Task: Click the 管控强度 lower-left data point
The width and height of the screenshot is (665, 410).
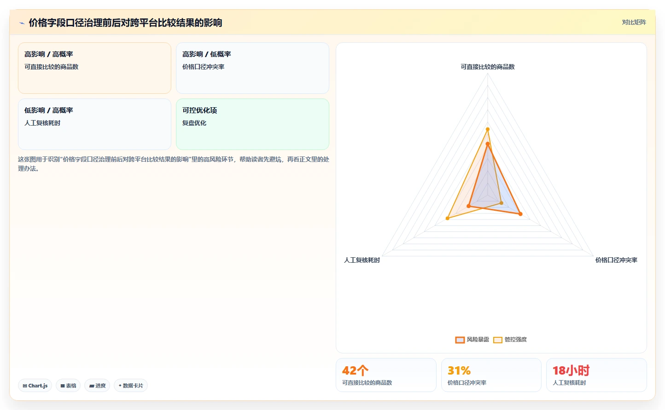Action: 447,218
